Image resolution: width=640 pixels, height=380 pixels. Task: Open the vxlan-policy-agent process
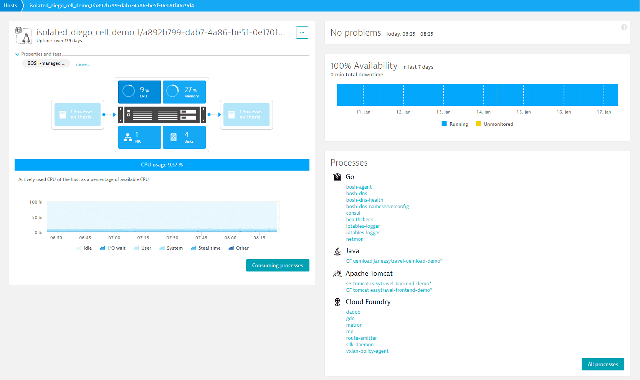[367, 351]
